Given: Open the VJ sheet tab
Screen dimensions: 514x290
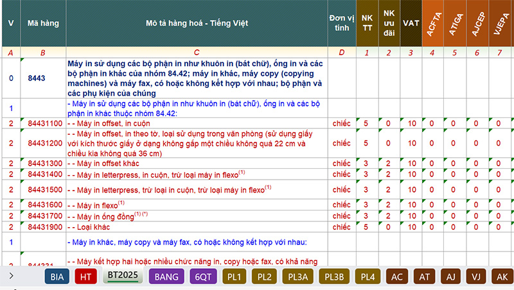Looking at the screenshot, I should point(476,277).
